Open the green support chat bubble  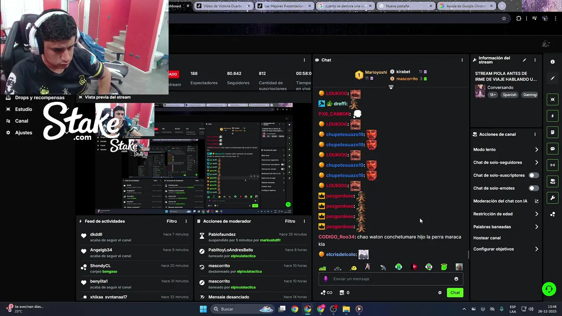(x=548, y=289)
